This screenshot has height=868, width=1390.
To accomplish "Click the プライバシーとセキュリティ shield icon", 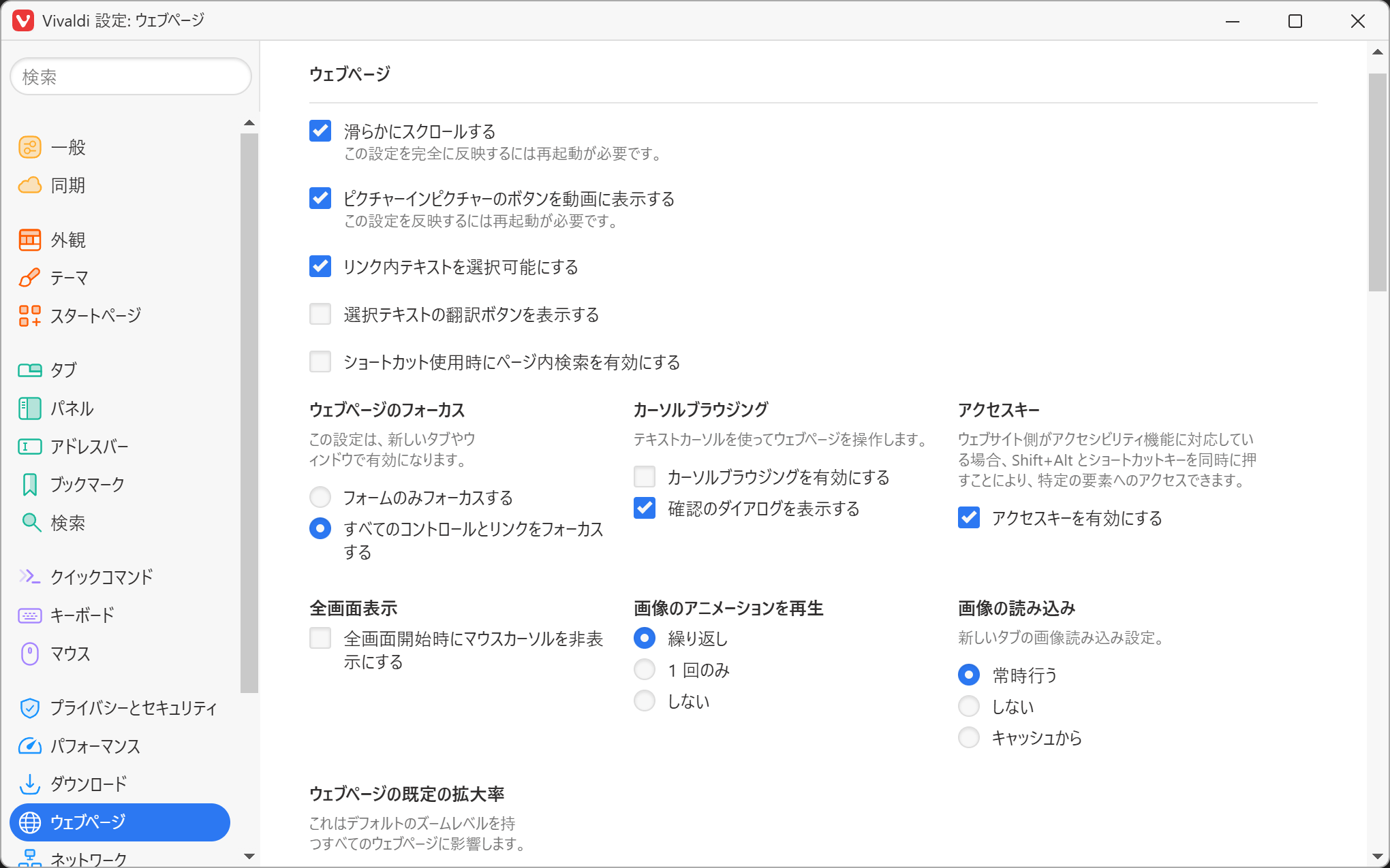I will [29, 708].
